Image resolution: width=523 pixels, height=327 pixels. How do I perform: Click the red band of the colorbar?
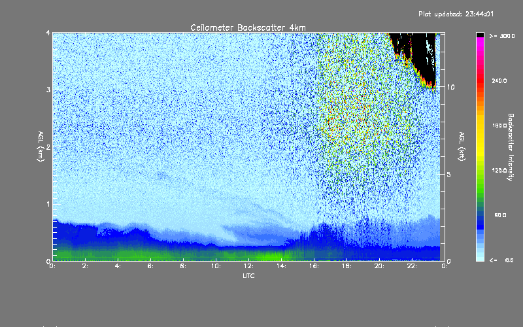pyautogui.click(x=480, y=81)
